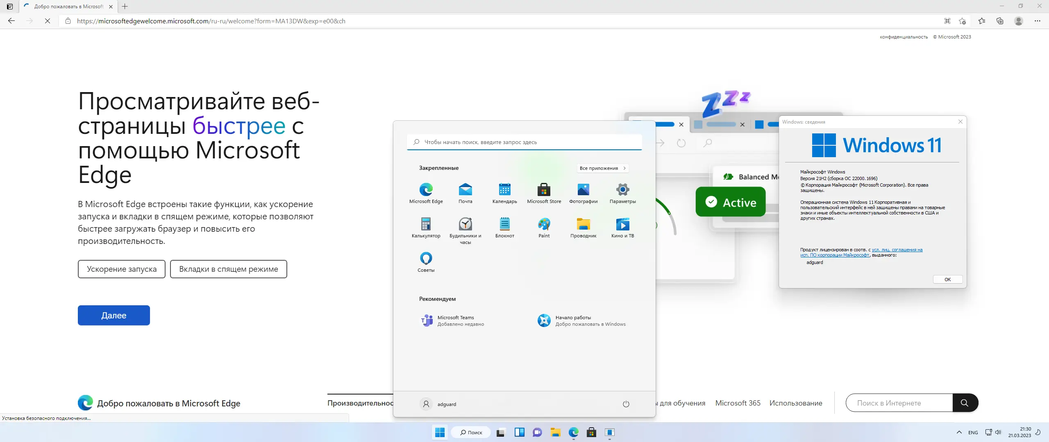Click Вкладки в спящем режиме button

pyautogui.click(x=228, y=269)
